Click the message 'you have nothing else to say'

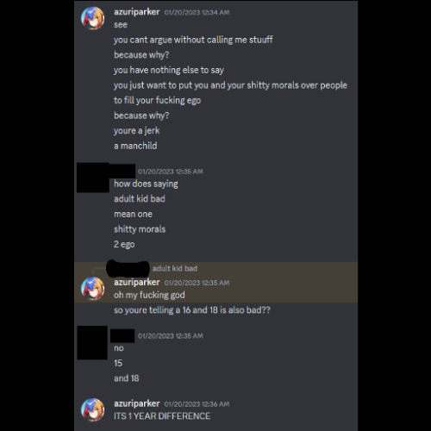pyautogui.click(x=169, y=70)
